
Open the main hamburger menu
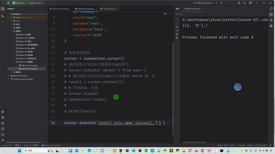[x=8, y=3]
